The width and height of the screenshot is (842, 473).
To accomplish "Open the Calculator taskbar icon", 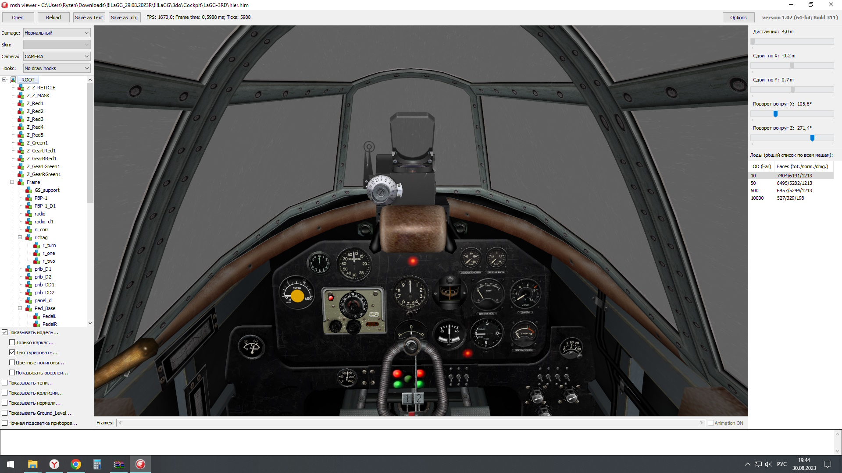I will (x=97, y=464).
